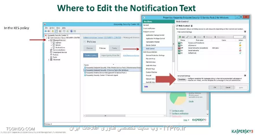Click the magnifier icon in rule search box

click(x=244, y=37)
